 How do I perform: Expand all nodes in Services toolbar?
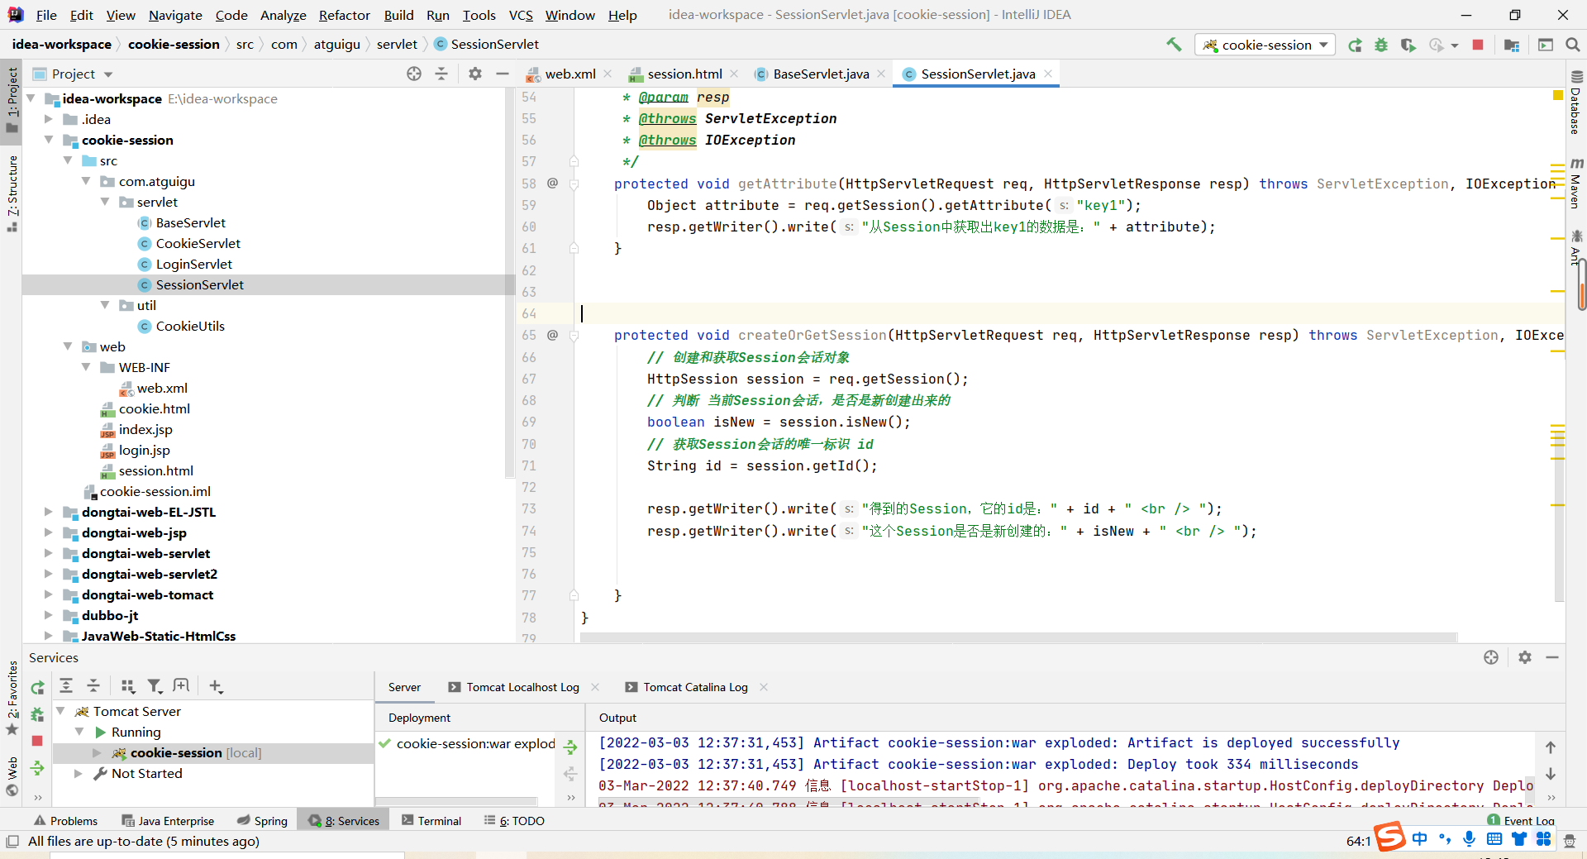[66, 685]
